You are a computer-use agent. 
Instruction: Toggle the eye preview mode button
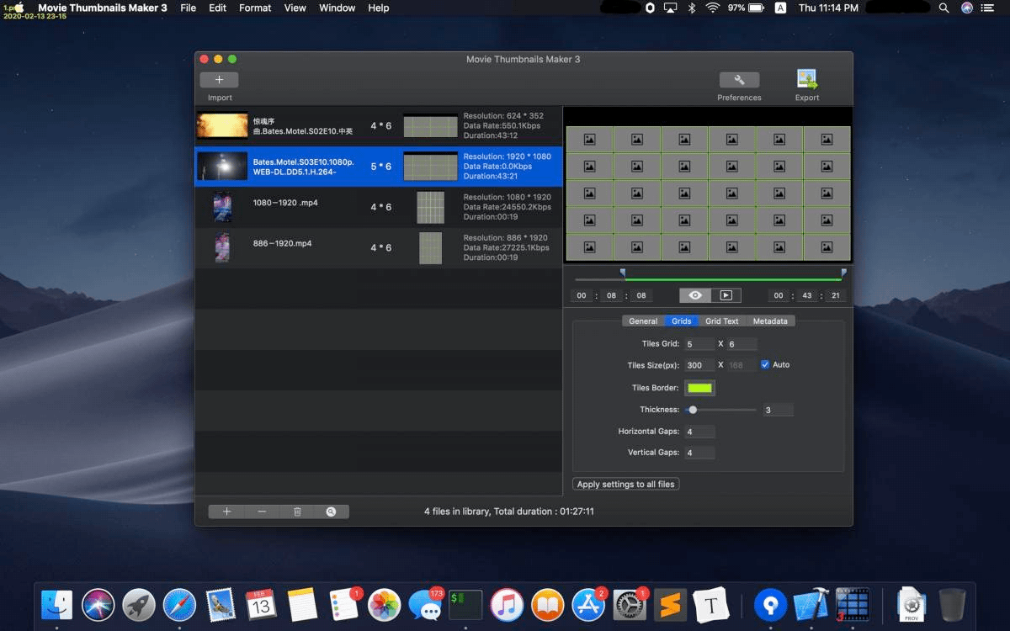695,295
